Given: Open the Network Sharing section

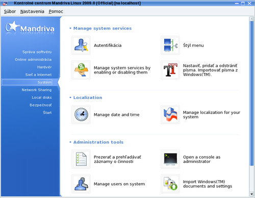Looking at the screenshot, I should (37, 90).
